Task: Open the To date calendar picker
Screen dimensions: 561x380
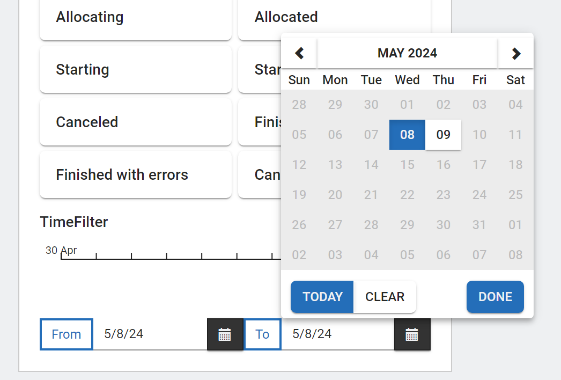Action: [x=412, y=334]
